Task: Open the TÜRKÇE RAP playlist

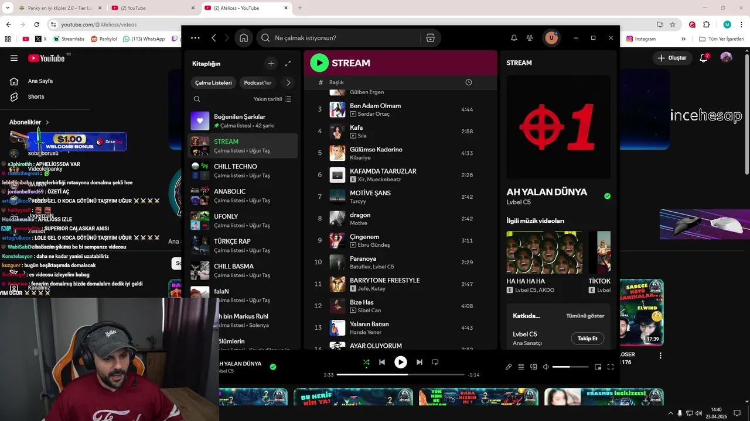Action: click(x=243, y=246)
